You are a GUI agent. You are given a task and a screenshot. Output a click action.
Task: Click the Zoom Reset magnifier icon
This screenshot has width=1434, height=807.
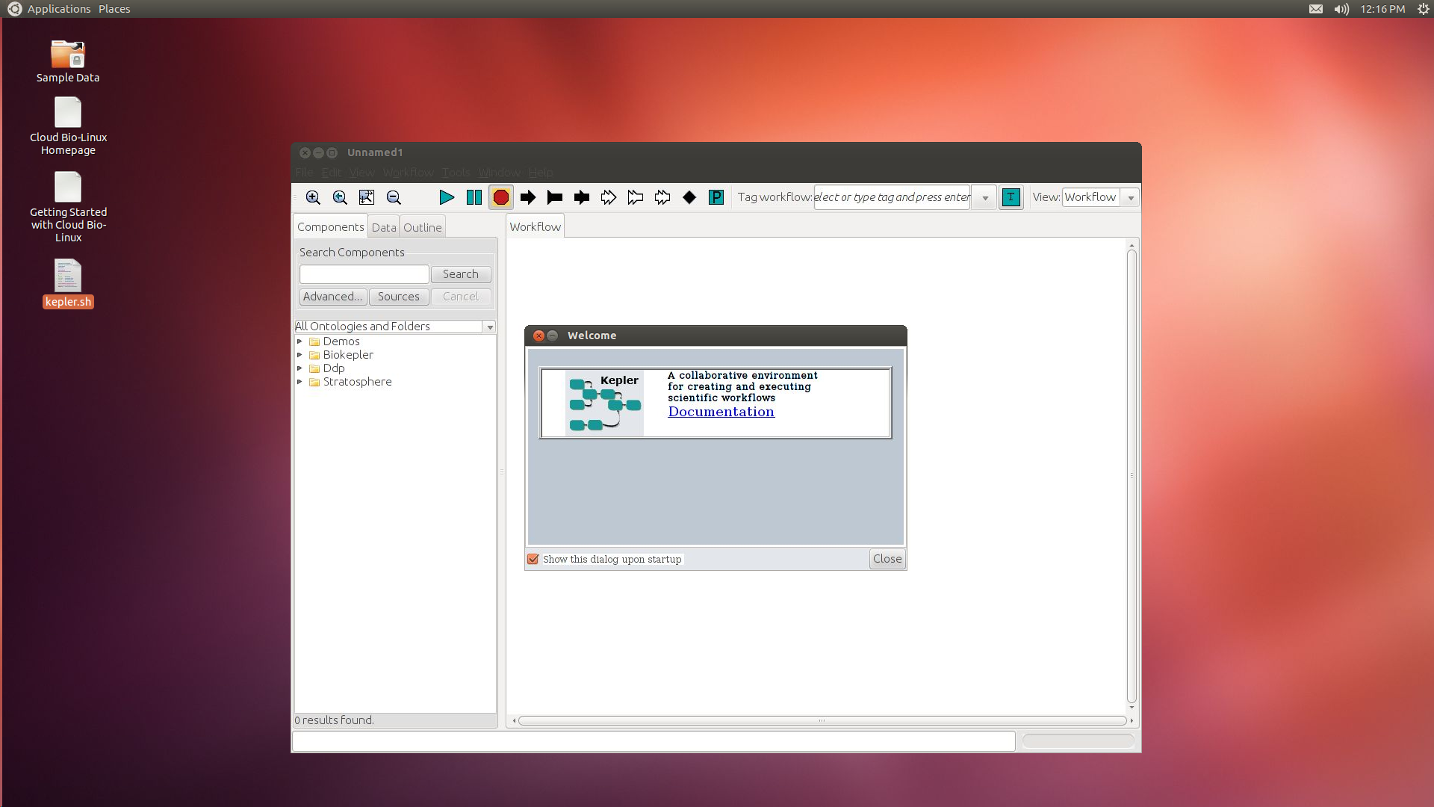point(340,197)
